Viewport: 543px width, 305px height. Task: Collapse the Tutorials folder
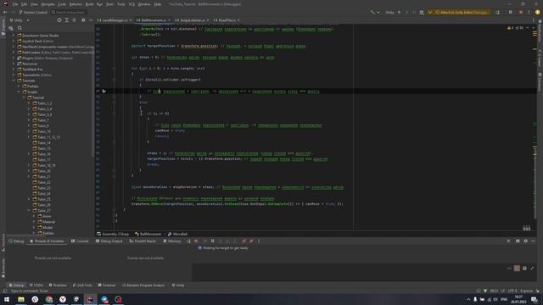point(14,80)
